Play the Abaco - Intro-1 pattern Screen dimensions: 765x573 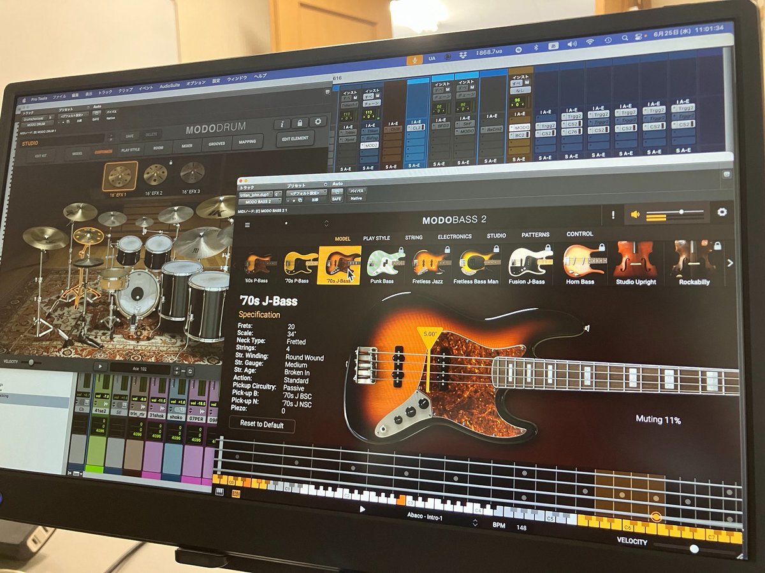tap(362, 509)
